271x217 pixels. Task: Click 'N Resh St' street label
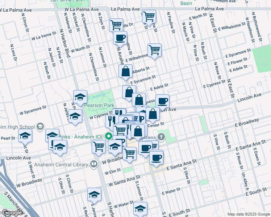[x=47, y=71]
